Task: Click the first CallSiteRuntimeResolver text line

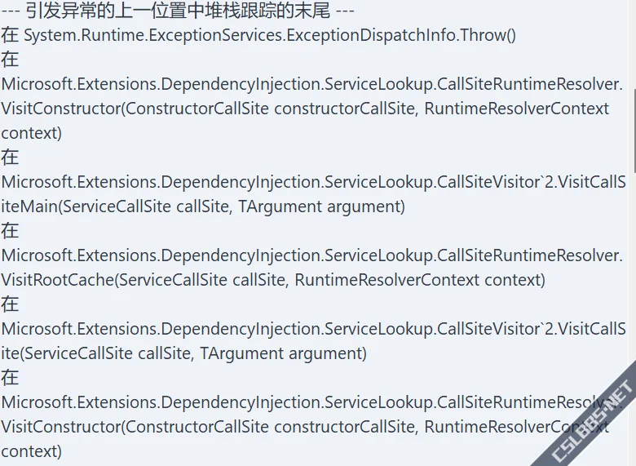Action: (x=312, y=84)
